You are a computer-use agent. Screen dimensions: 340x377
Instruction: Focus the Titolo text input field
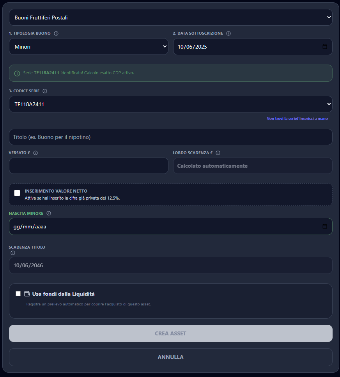point(171,137)
